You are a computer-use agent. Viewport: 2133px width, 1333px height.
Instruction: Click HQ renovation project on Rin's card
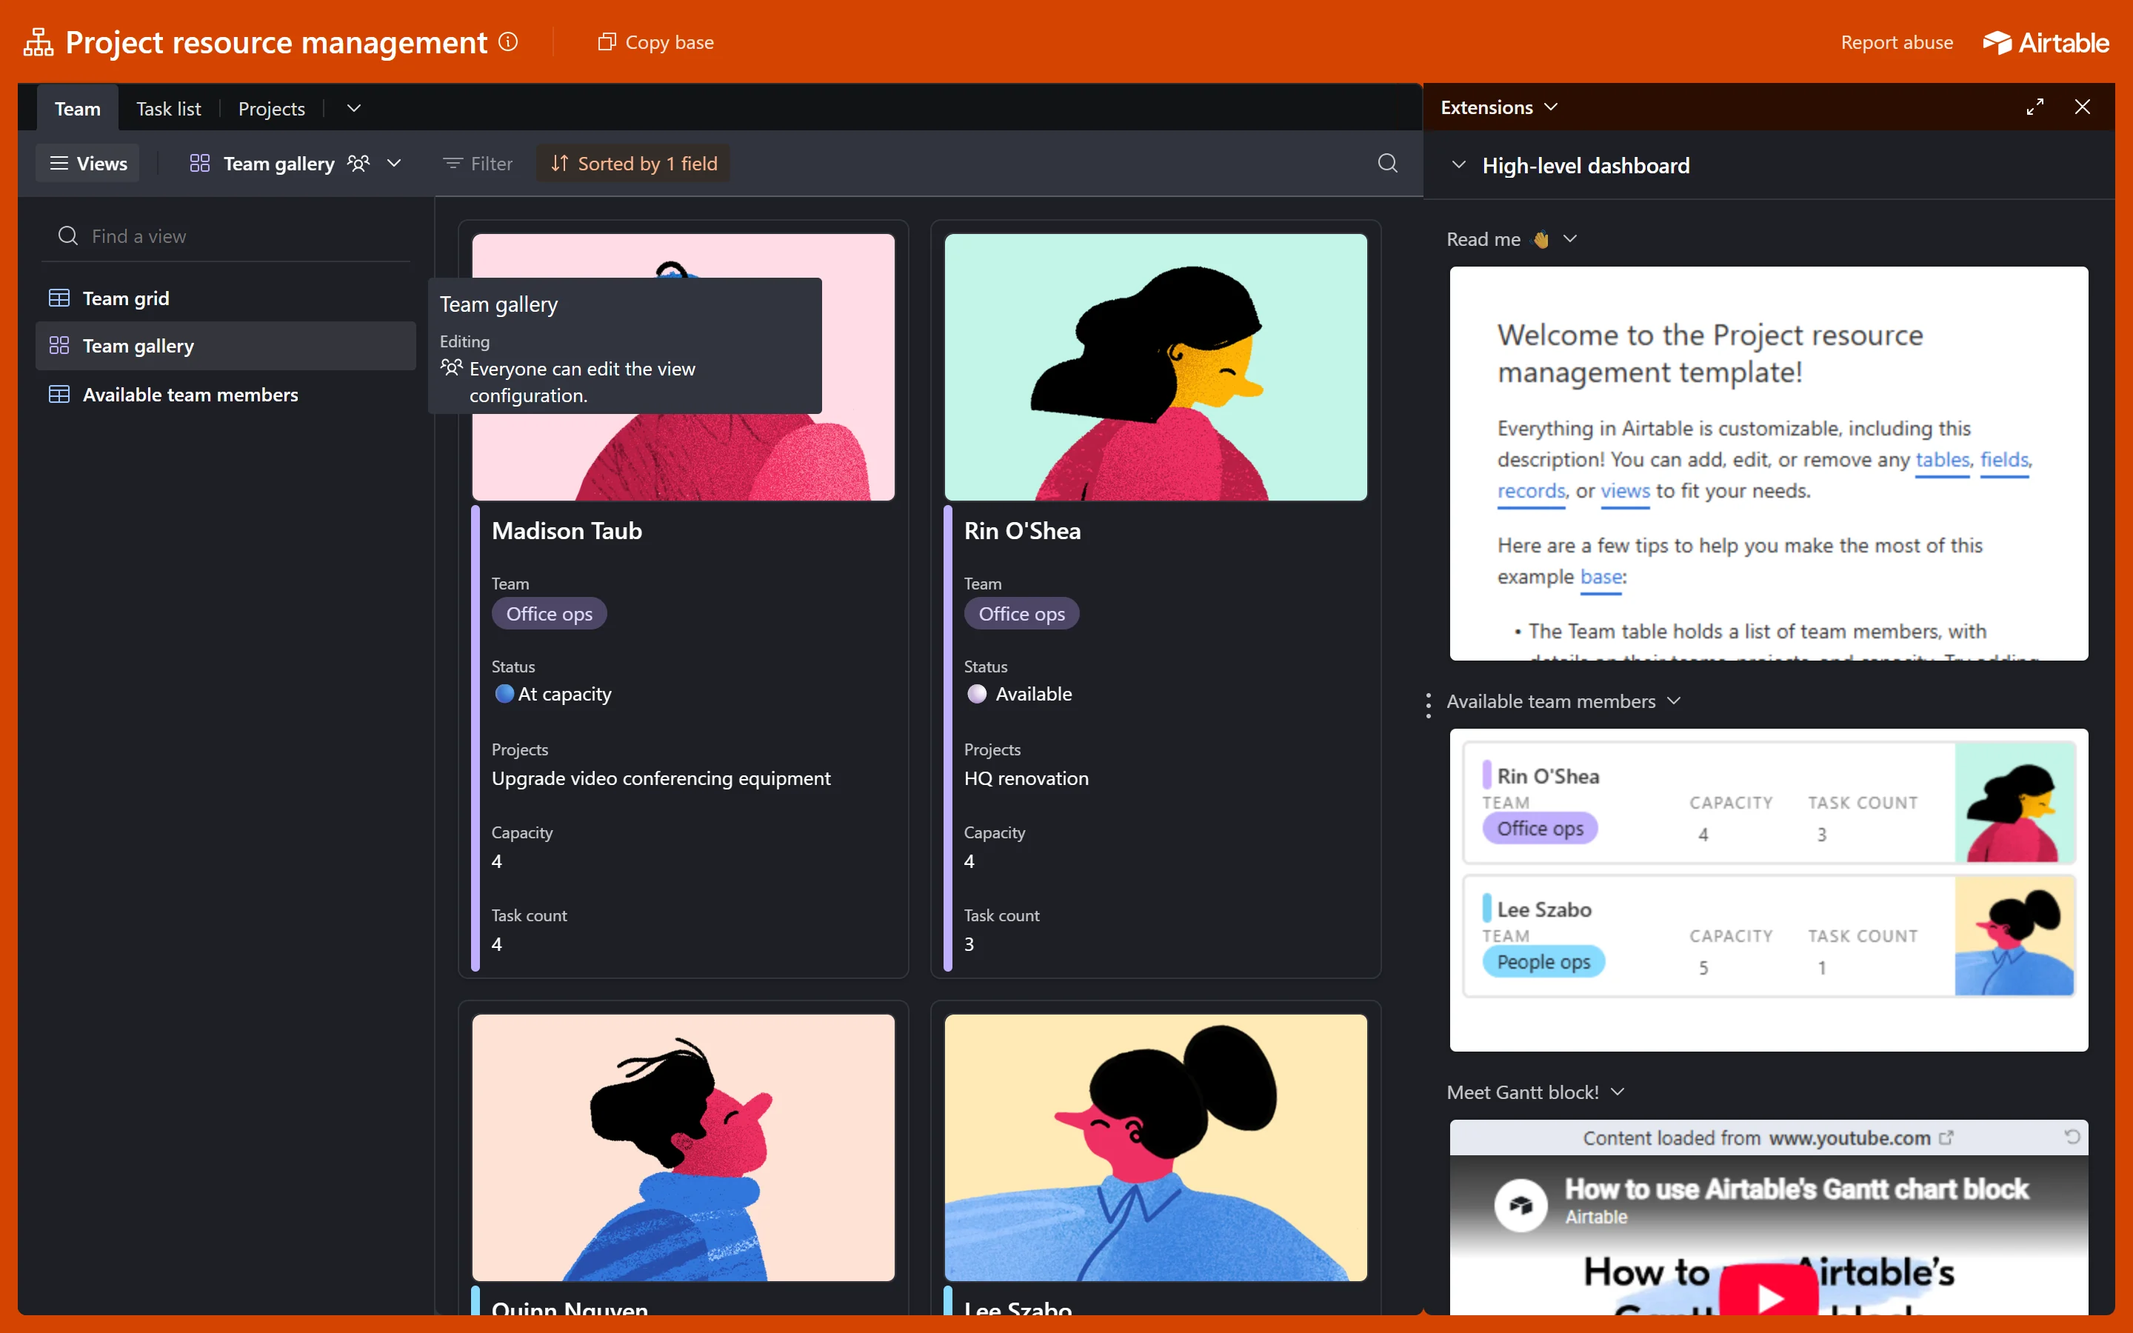click(1026, 778)
